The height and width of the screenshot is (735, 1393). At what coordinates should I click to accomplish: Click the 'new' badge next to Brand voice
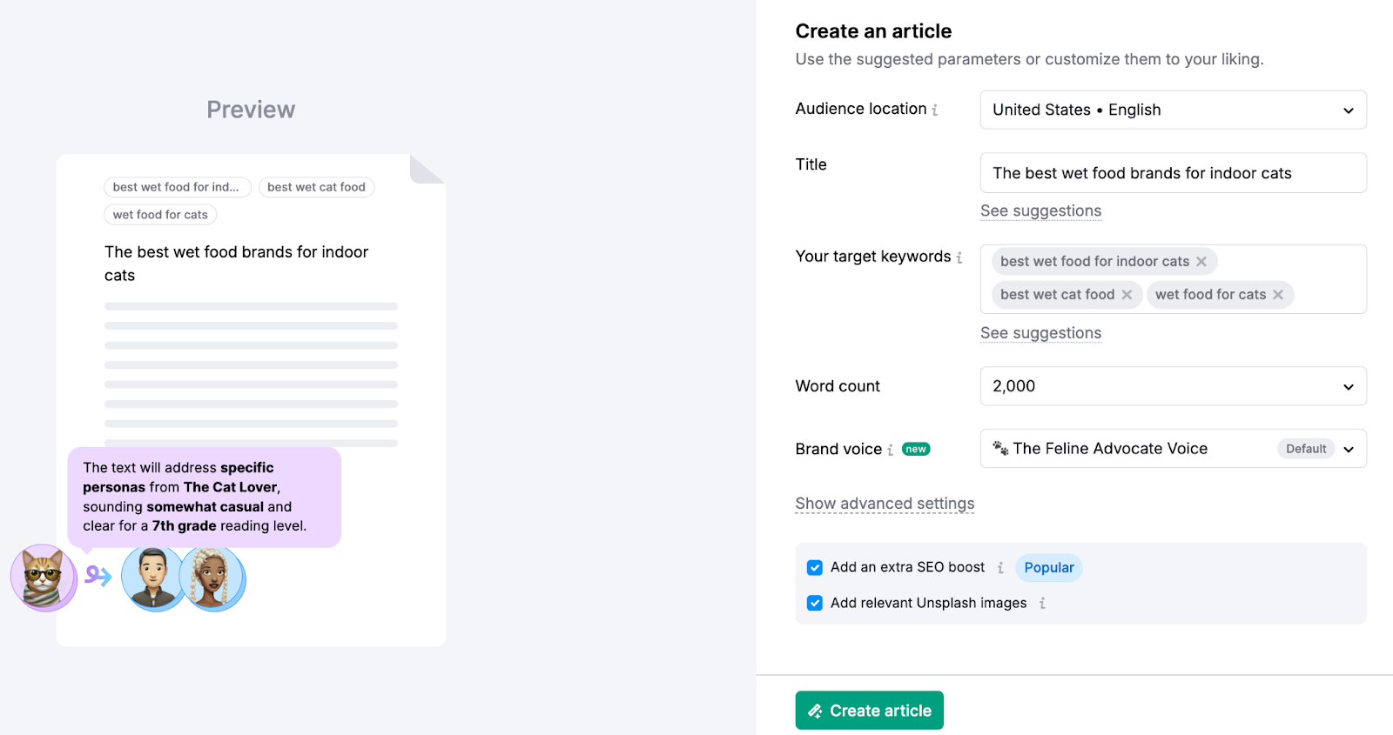coord(916,449)
